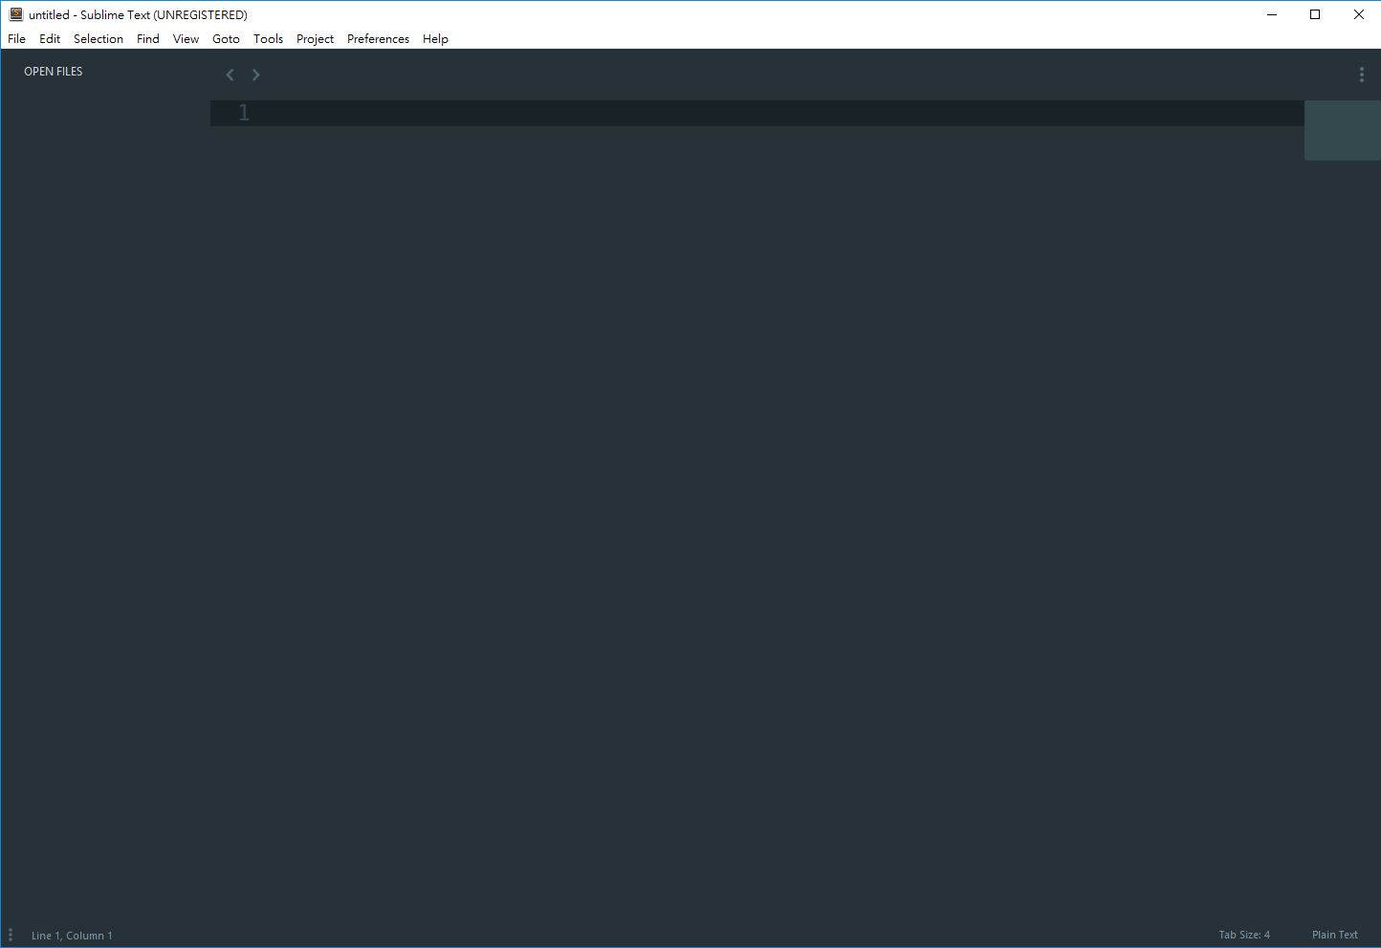Image resolution: width=1381 pixels, height=948 pixels.
Task: Click the minimap viewport highlight
Action: click(x=1343, y=130)
